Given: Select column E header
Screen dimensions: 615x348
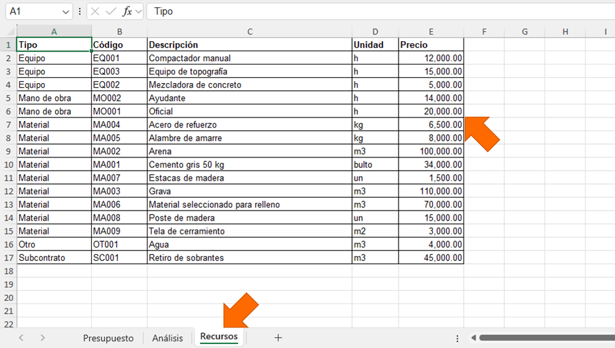Looking at the screenshot, I should tap(431, 32).
